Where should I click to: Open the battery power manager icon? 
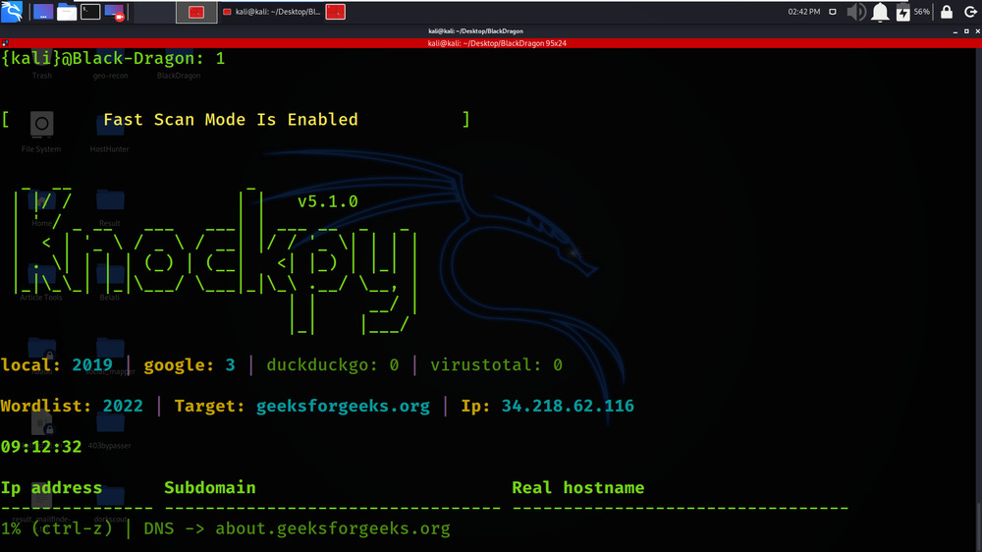pos(902,12)
